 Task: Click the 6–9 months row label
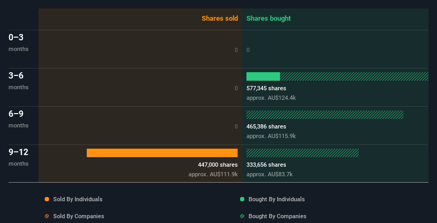coord(19,119)
